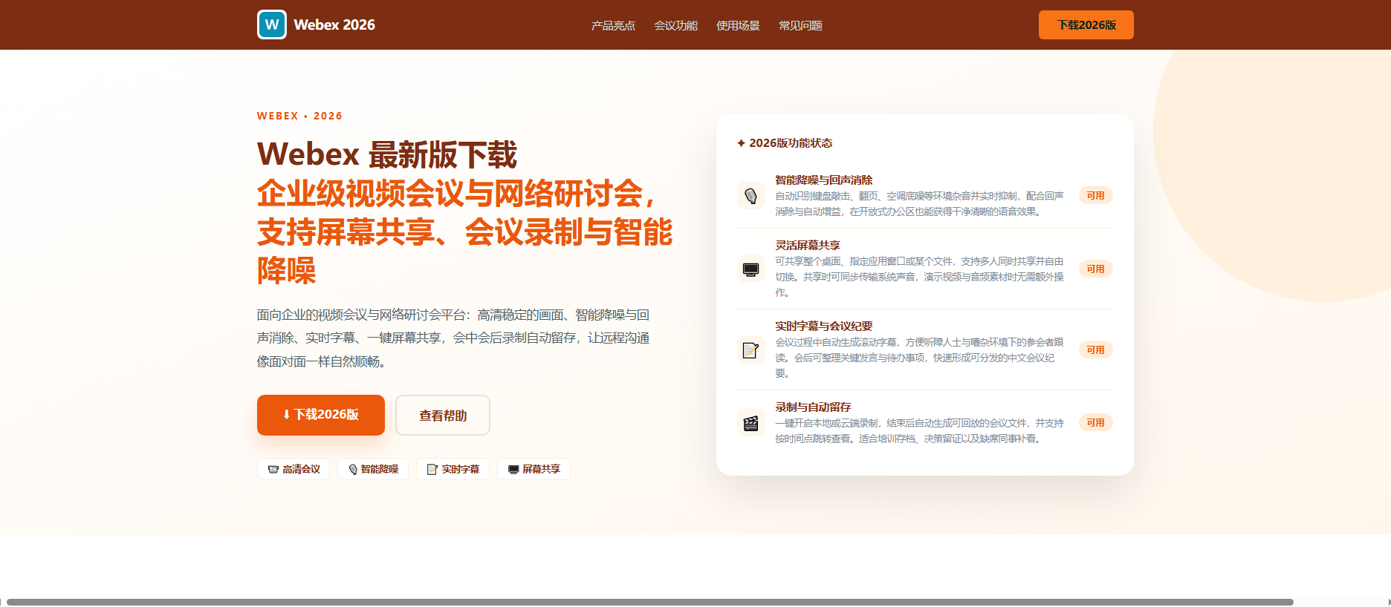Image resolution: width=1391 pixels, height=607 pixels.
Task: Click the ✦ 2026版功能状态 card heading
Action: pos(784,142)
